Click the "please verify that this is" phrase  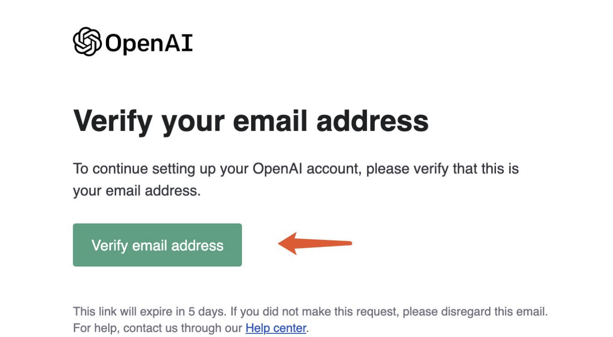click(x=442, y=169)
